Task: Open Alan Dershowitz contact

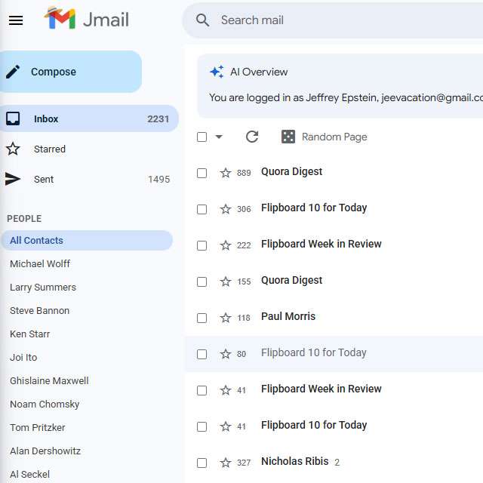Action: (x=45, y=451)
